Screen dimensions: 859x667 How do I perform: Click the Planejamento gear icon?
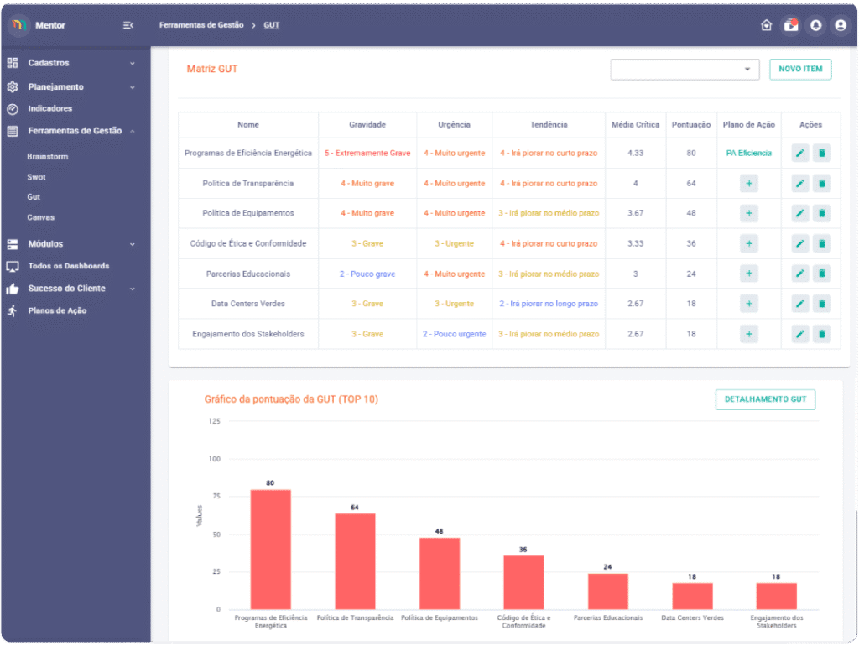click(x=12, y=86)
